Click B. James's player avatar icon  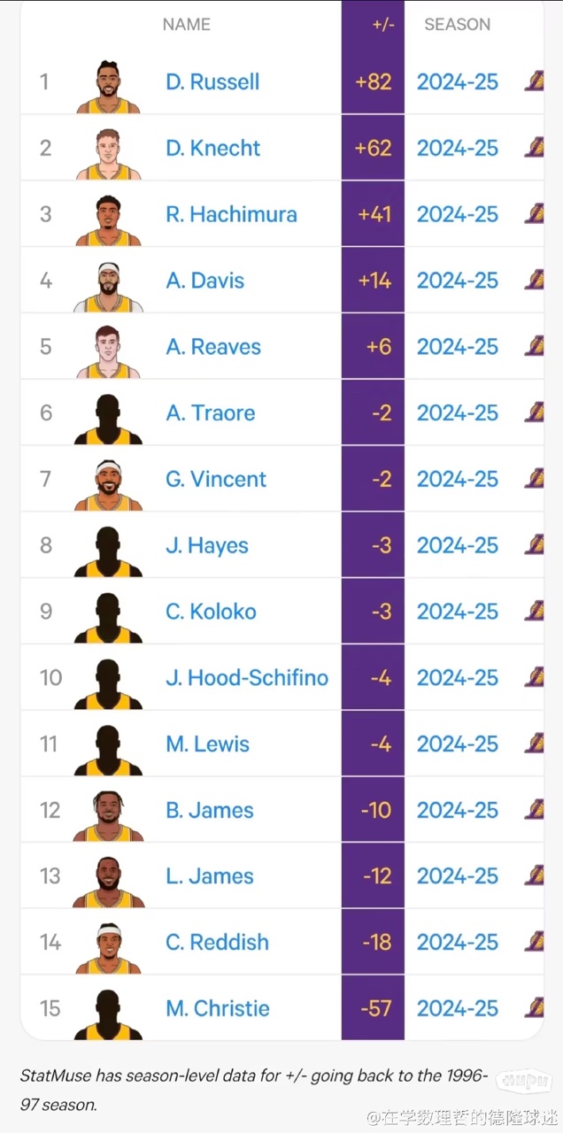coord(108,814)
